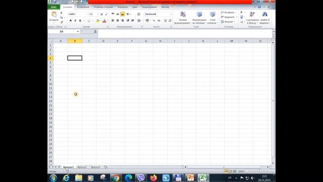Open the number format dropdown
The height and width of the screenshot is (182, 323).
click(x=171, y=14)
